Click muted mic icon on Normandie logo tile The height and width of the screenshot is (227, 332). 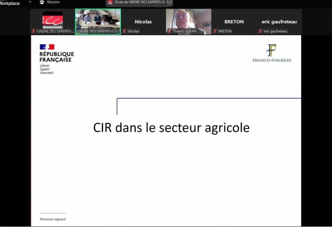click(33, 31)
